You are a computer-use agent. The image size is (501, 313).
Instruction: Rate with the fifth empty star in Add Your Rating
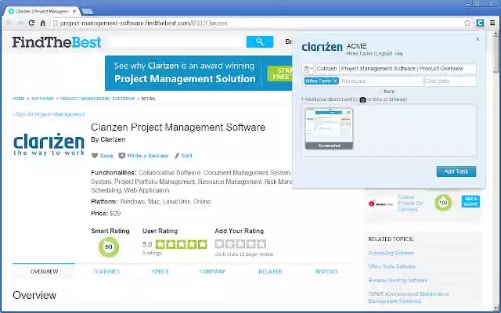tap(261, 244)
